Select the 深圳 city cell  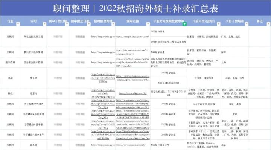pyautogui.click(x=235, y=52)
